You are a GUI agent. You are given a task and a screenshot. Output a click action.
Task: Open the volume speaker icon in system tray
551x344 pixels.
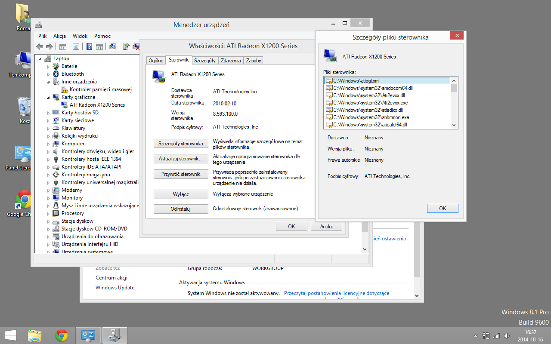[x=506, y=335]
